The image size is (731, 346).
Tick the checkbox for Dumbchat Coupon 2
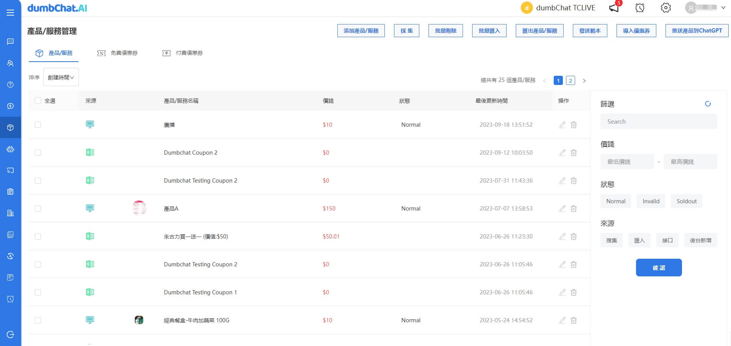(38, 153)
